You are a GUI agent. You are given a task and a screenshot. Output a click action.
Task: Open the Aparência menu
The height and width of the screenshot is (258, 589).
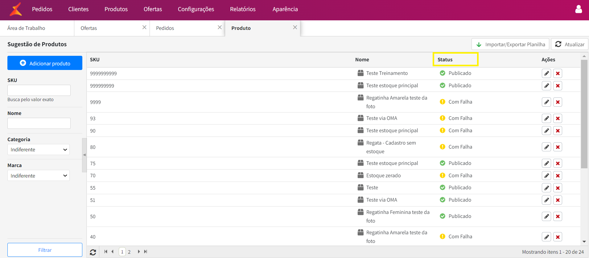(285, 9)
